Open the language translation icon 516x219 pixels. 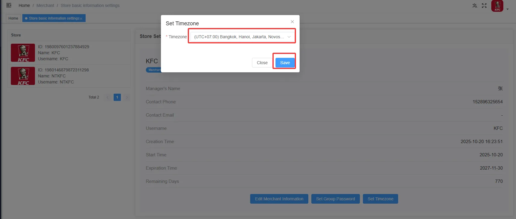click(x=475, y=6)
